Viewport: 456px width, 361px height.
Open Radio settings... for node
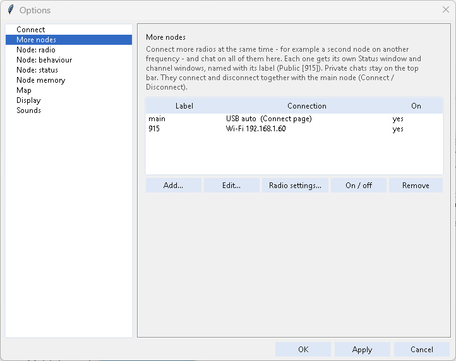click(x=295, y=186)
